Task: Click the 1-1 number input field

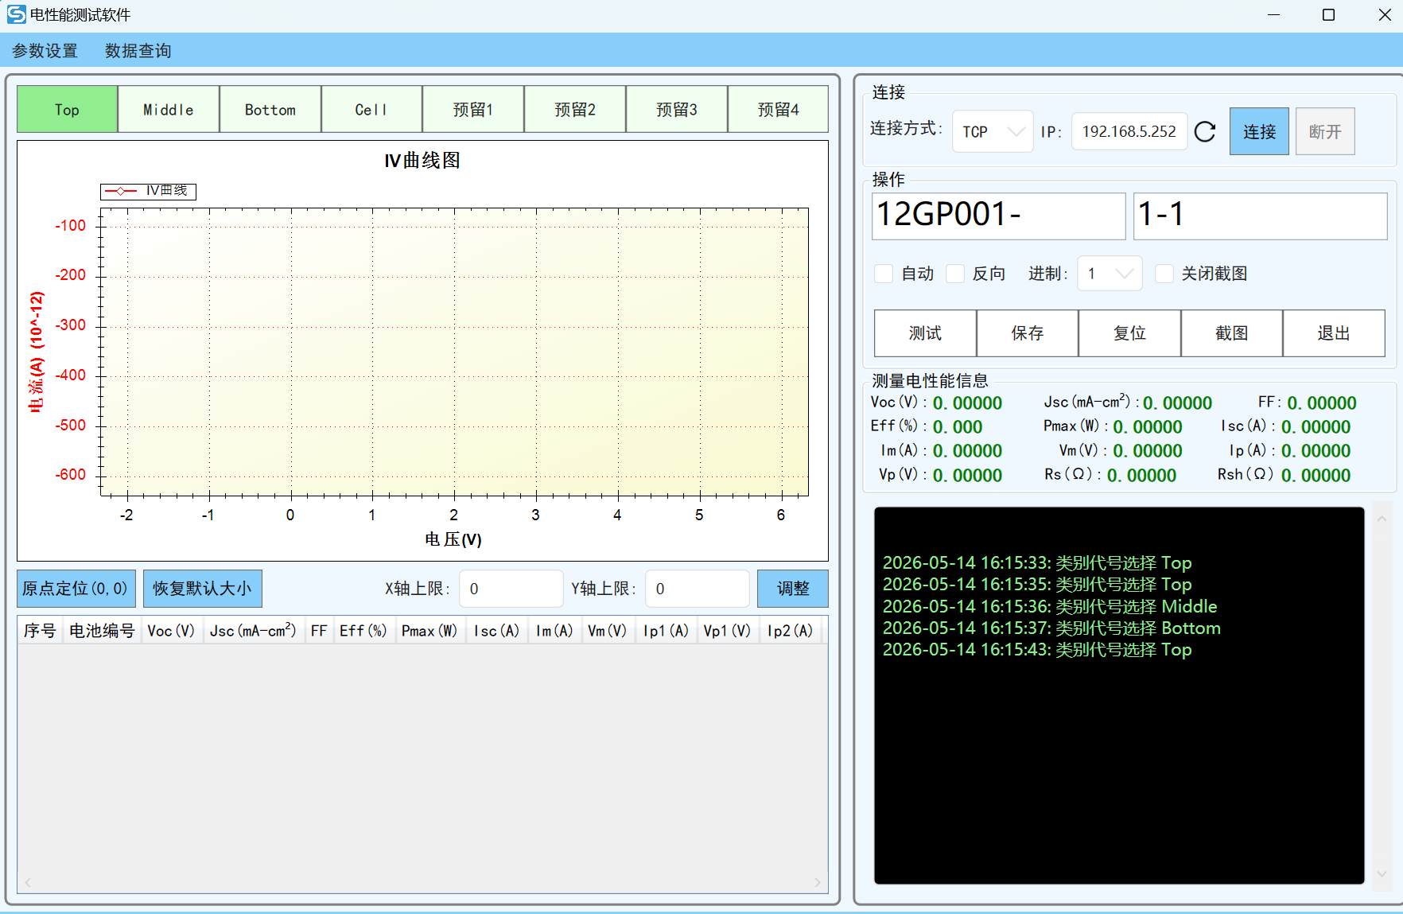Action: pyautogui.click(x=1260, y=216)
